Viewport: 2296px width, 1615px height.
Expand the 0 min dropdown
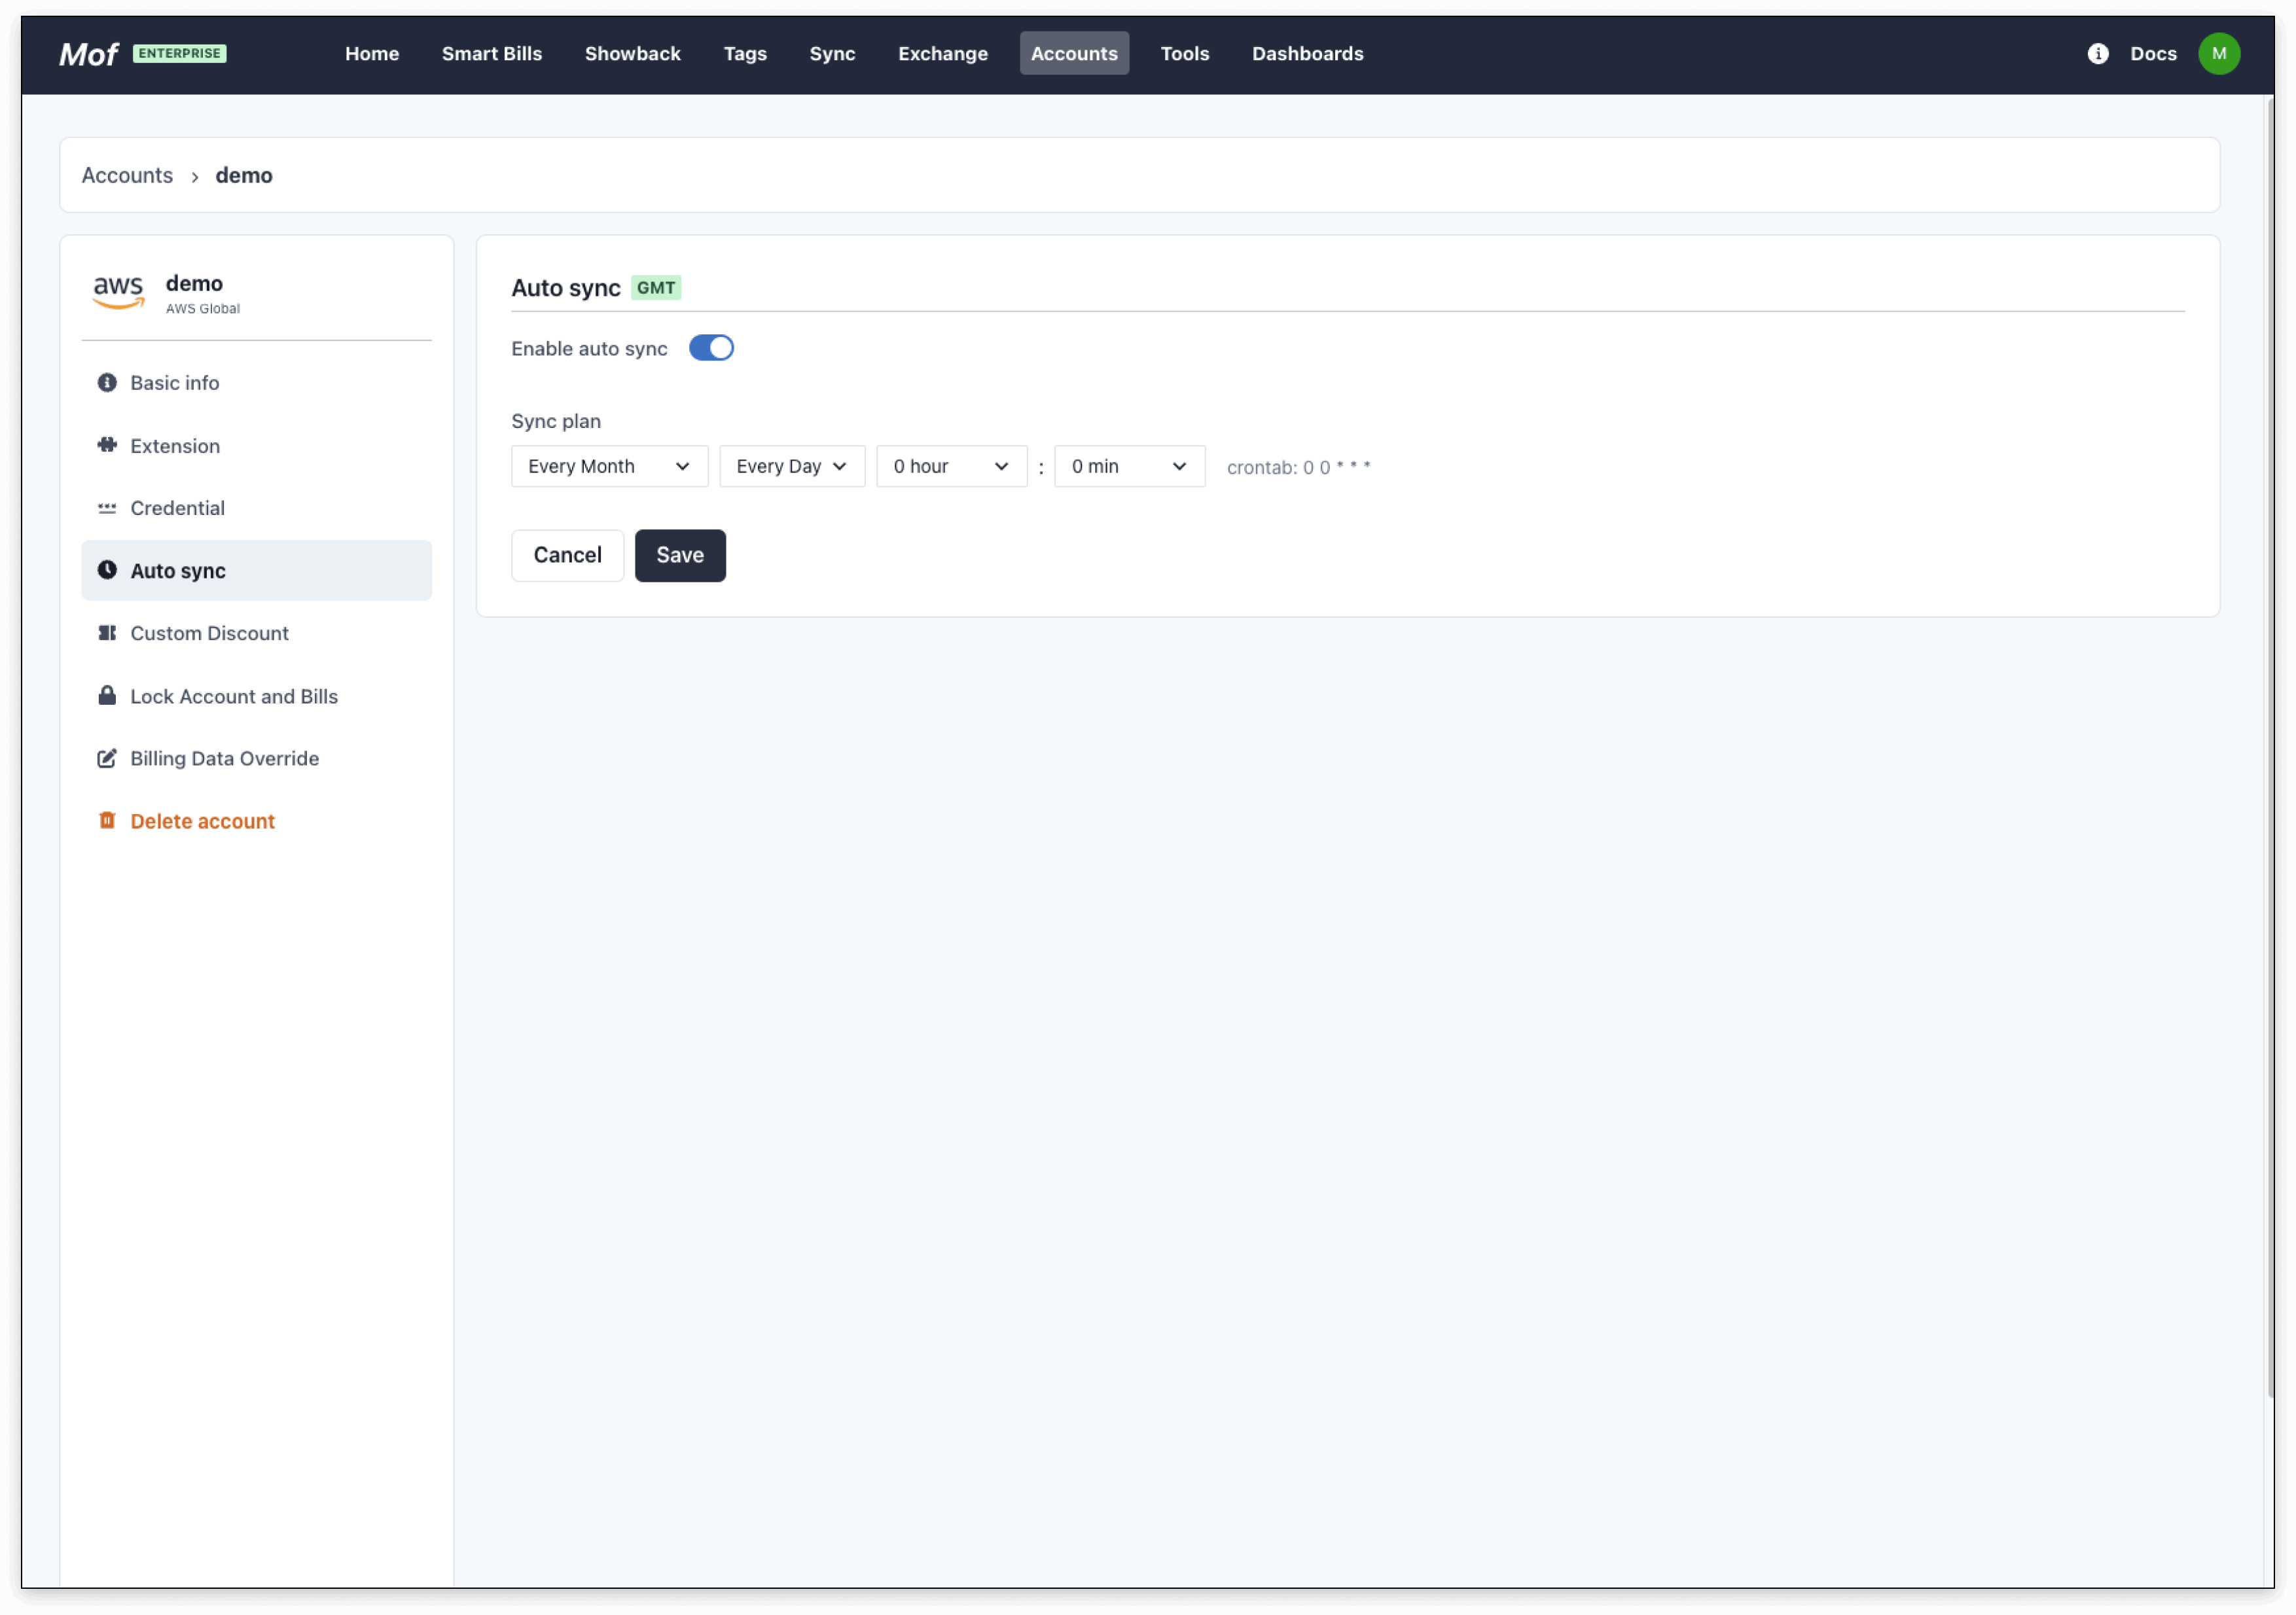[x=1129, y=467]
